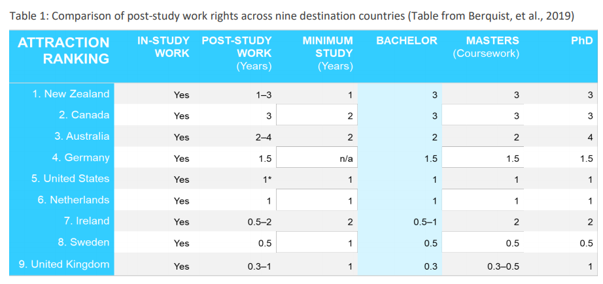The width and height of the screenshot is (603, 284).
Task: Click the n/a minimum study cell
Action: (x=346, y=158)
